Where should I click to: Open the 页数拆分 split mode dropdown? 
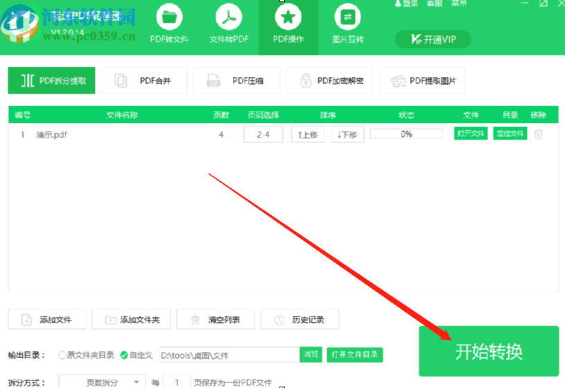[x=103, y=382]
